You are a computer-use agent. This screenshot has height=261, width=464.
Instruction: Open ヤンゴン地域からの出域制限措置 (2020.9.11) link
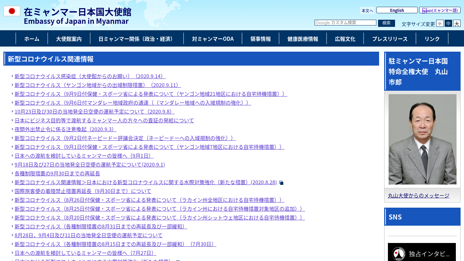98,85
